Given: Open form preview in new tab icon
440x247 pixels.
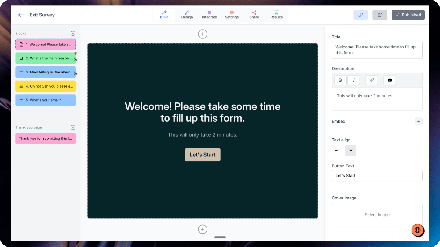Looking at the screenshot, I should coord(380,15).
